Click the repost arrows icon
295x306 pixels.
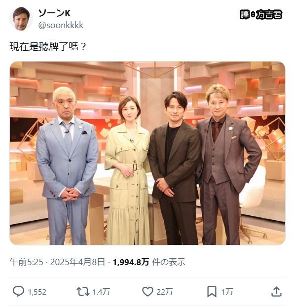tap(83, 292)
